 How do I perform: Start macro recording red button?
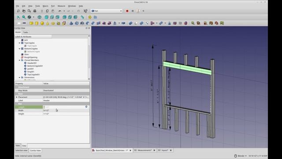(127, 11)
